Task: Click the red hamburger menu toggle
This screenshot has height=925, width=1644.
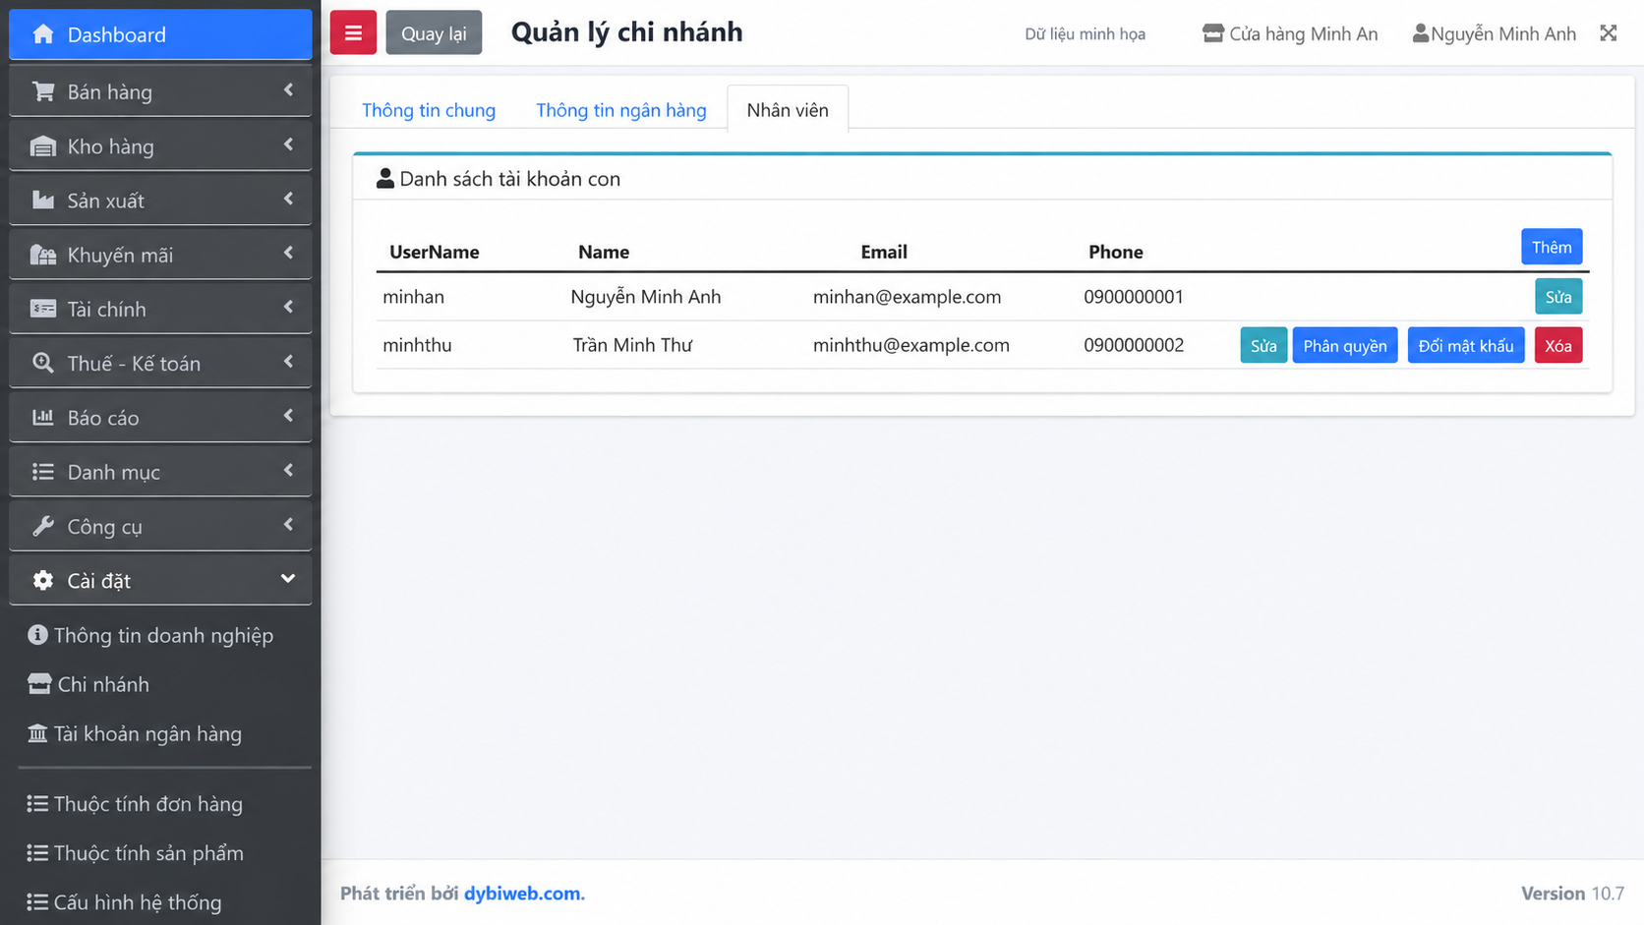Action: click(353, 32)
